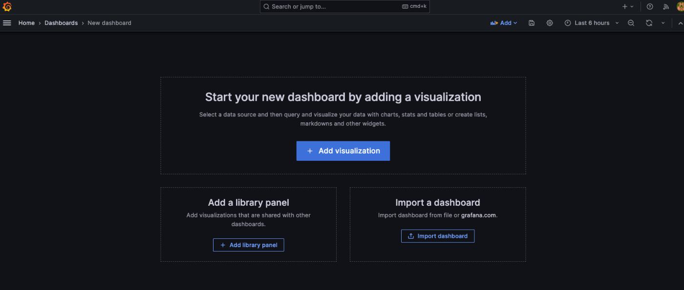Click the Add visualization button

tap(343, 151)
